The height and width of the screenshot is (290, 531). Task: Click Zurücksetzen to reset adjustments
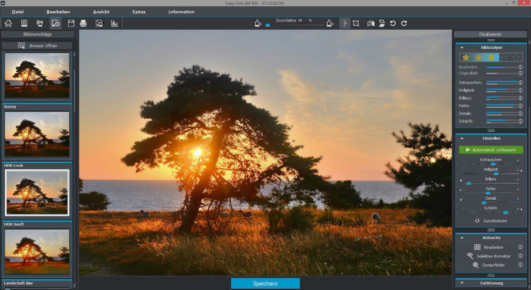click(491, 221)
